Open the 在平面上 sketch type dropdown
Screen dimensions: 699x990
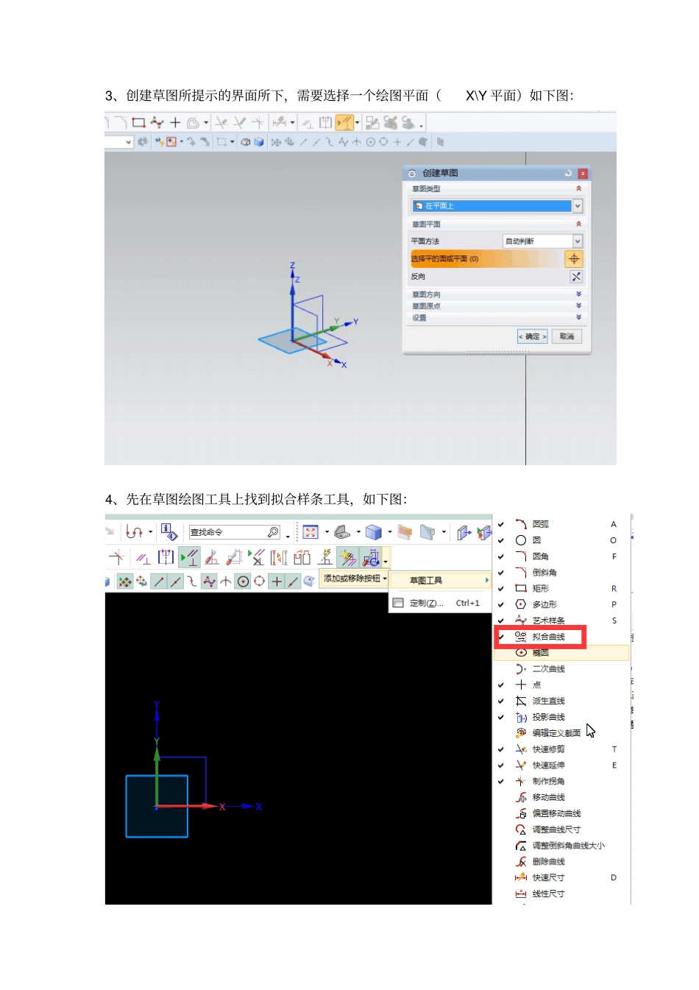(578, 206)
